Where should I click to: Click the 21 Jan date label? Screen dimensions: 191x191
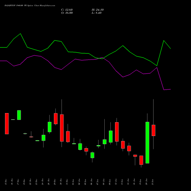pyautogui.click(x=152, y=182)
